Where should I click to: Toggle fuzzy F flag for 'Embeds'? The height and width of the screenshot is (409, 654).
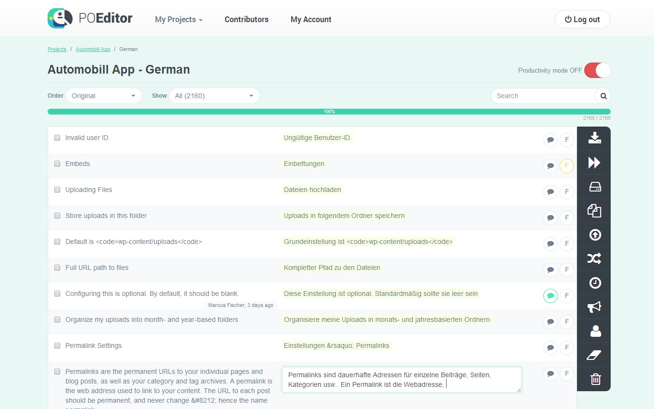[567, 166]
